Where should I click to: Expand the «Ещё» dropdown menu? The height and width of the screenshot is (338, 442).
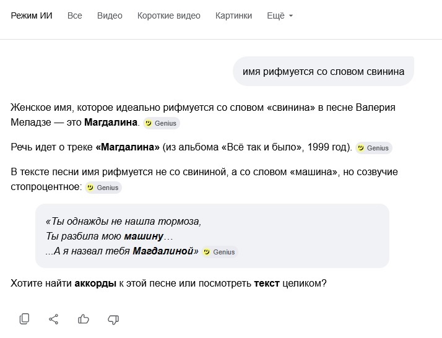click(280, 15)
